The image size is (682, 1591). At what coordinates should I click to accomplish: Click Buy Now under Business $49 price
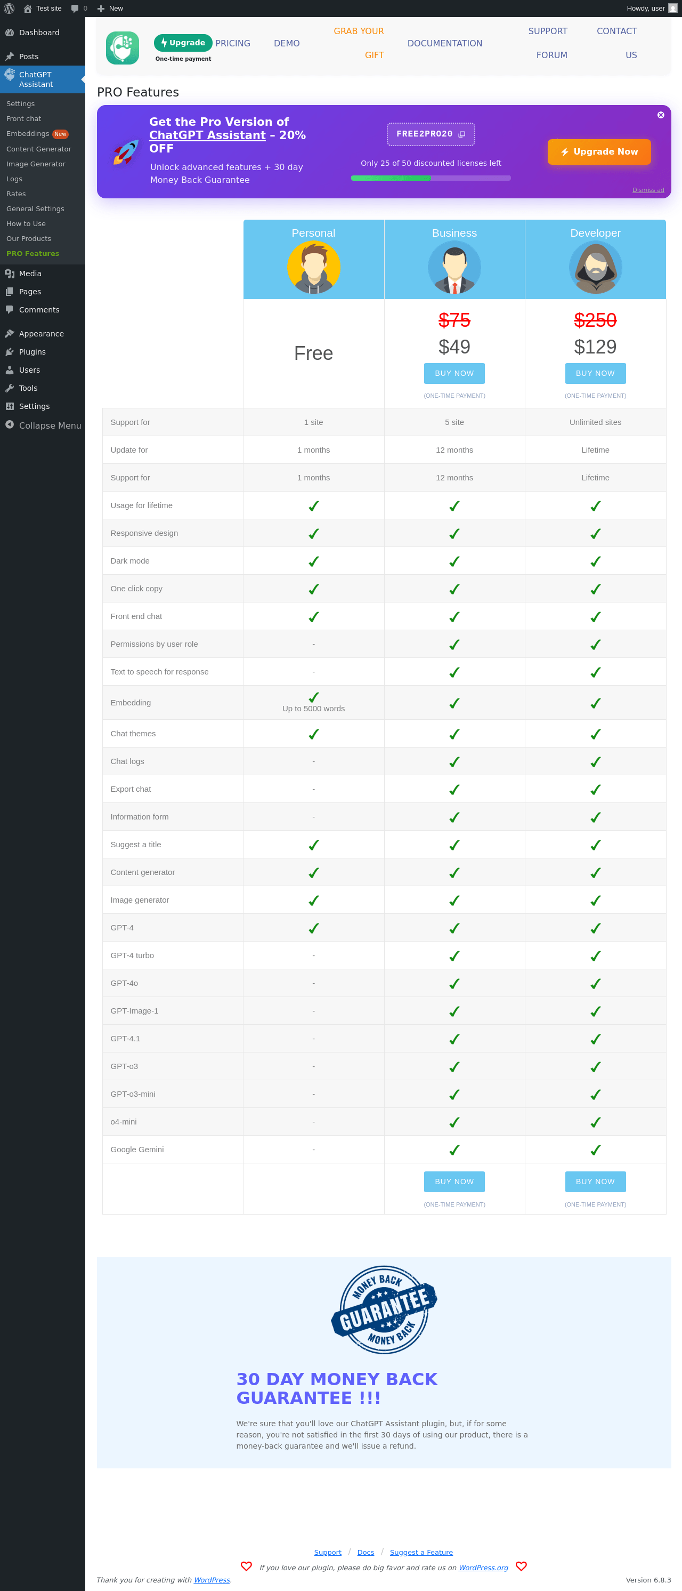(454, 373)
